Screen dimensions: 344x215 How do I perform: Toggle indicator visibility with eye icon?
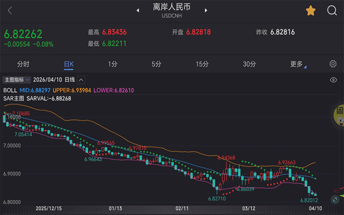point(333,80)
